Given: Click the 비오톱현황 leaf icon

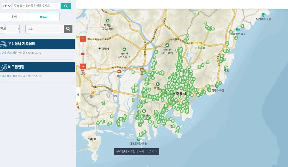Looking at the screenshot, I should coord(4,67).
